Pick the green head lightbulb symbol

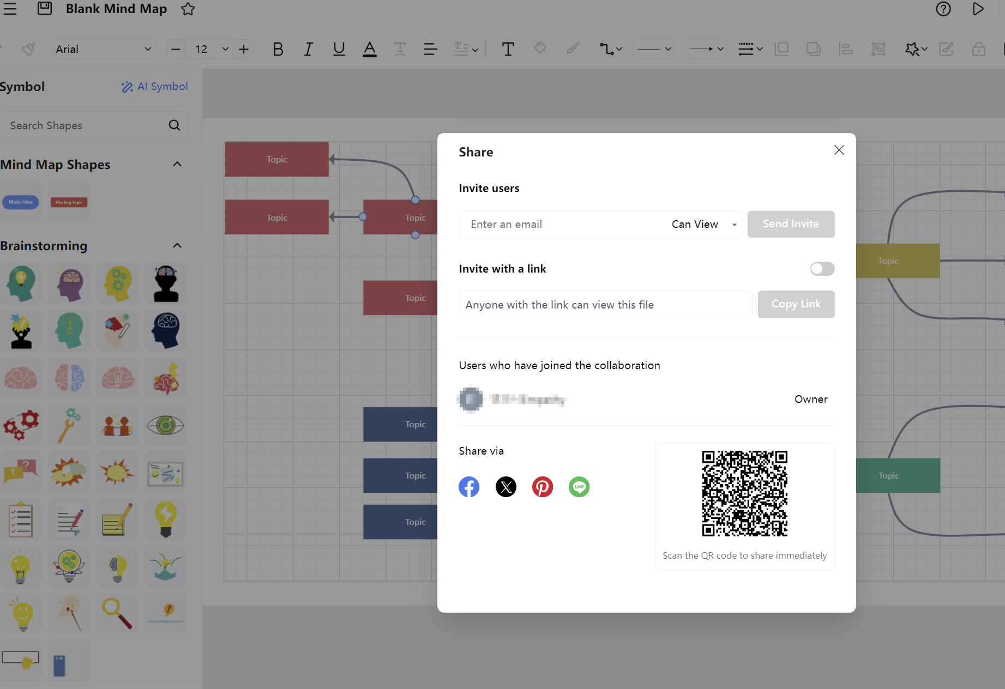pyautogui.click(x=21, y=283)
